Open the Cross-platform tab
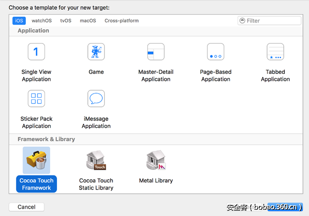This screenshot has height=216, width=309. pyautogui.click(x=122, y=21)
